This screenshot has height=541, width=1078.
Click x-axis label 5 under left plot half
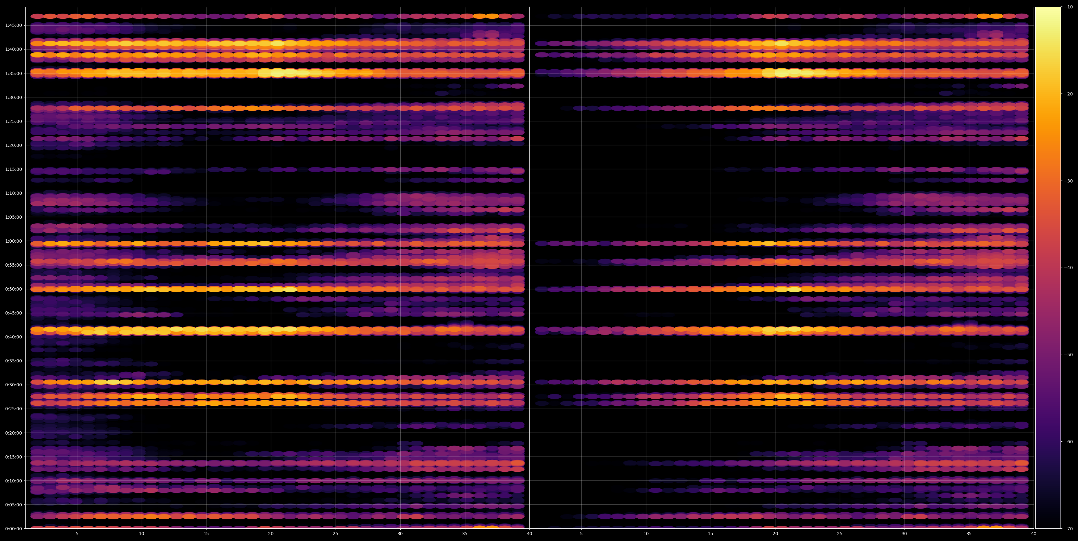(77, 534)
